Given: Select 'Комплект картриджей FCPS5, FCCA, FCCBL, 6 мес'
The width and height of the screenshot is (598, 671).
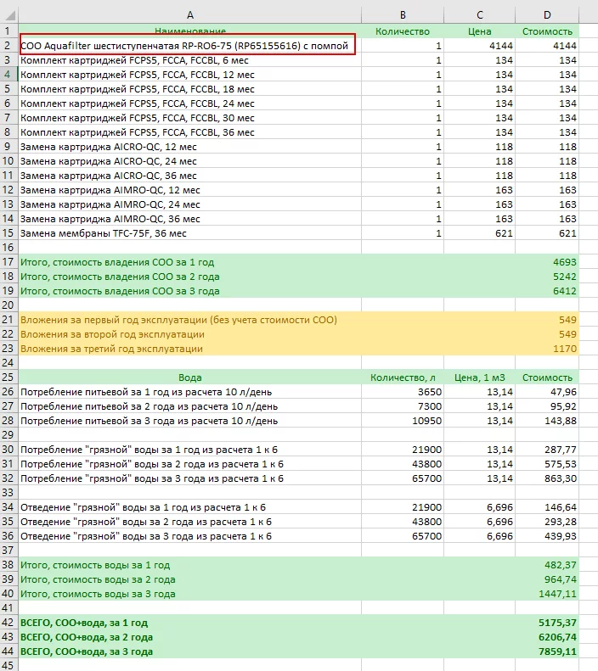Looking at the screenshot, I should click(189, 60).
